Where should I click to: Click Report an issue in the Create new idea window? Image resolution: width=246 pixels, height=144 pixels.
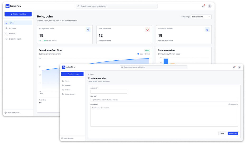click(68, 138)
